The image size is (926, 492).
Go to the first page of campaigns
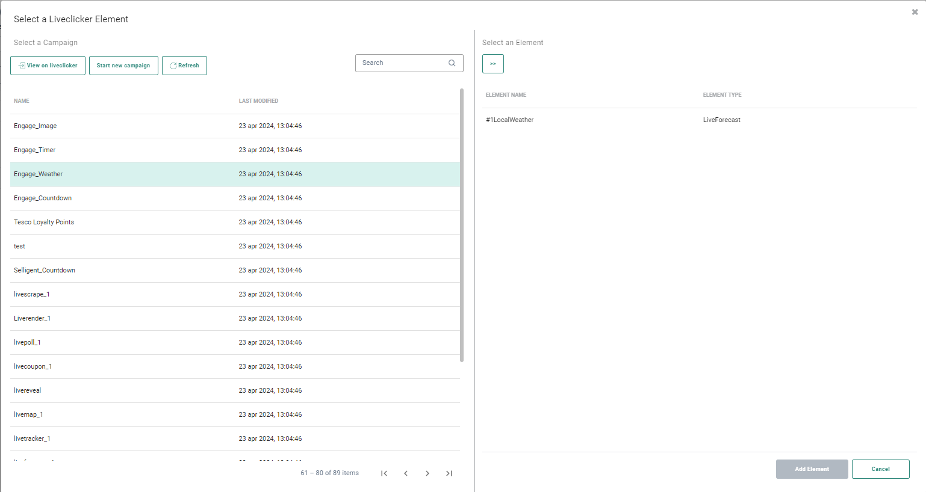(x=384, y=473)
